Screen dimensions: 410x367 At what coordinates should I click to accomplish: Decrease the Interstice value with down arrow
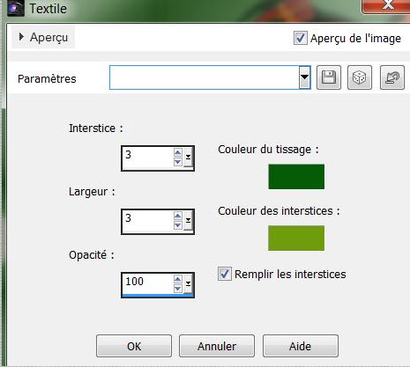pos(178,162)
